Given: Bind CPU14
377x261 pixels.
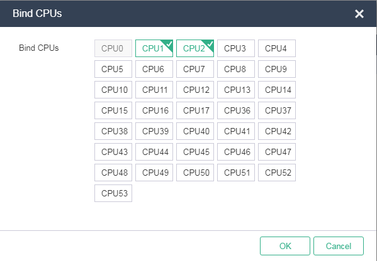Looking at the screenshot, I should click(x=277, y=90).
